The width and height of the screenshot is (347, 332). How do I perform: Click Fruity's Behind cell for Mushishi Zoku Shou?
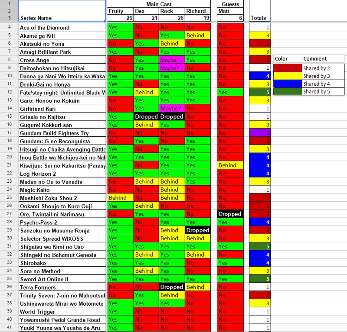point(121,198)
